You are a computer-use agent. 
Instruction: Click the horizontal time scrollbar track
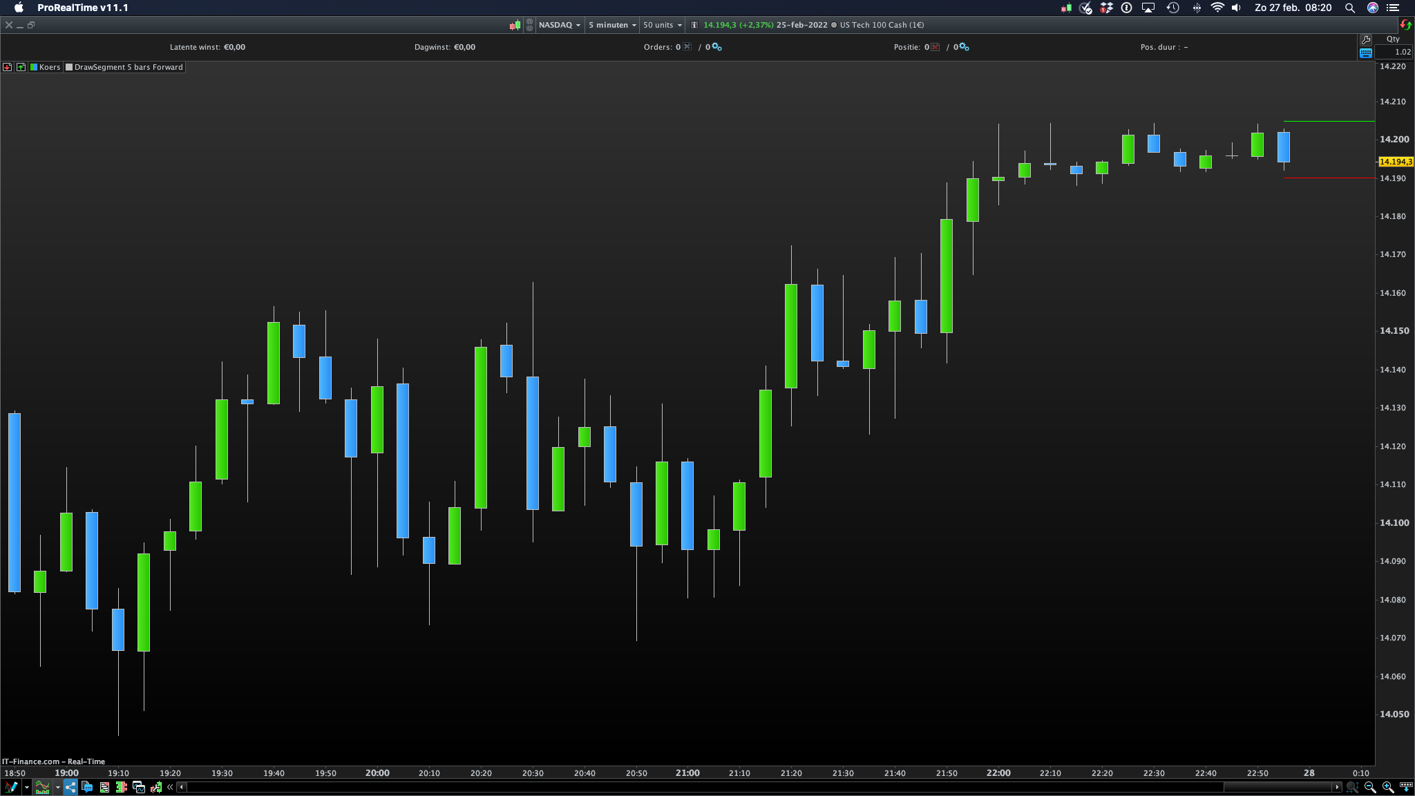pyautogui.click(x=691, y=787)
